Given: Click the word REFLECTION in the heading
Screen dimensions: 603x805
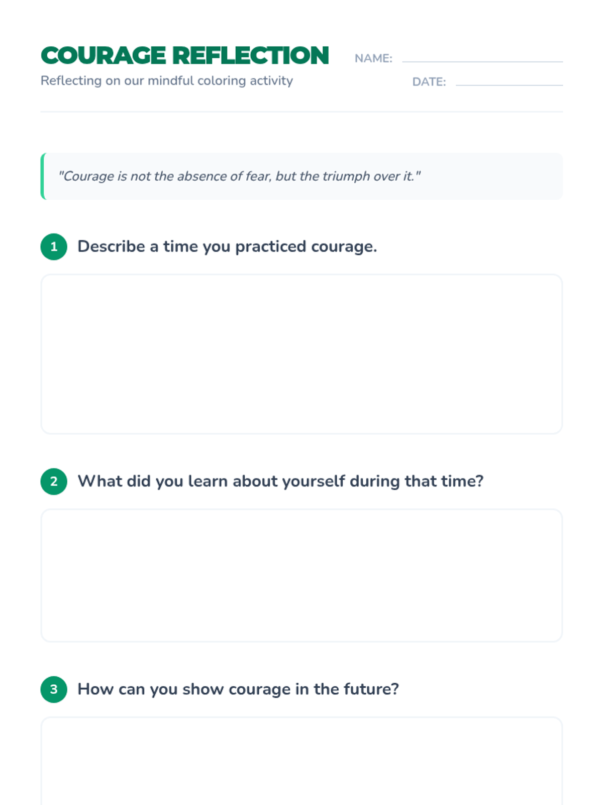Looking at the screenshot, I should coord(250,55).
